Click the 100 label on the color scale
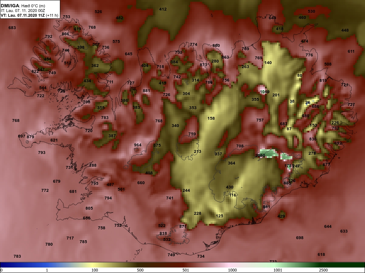Image resolution: width=365 pixels, height=273 pixels. [95, 270]
